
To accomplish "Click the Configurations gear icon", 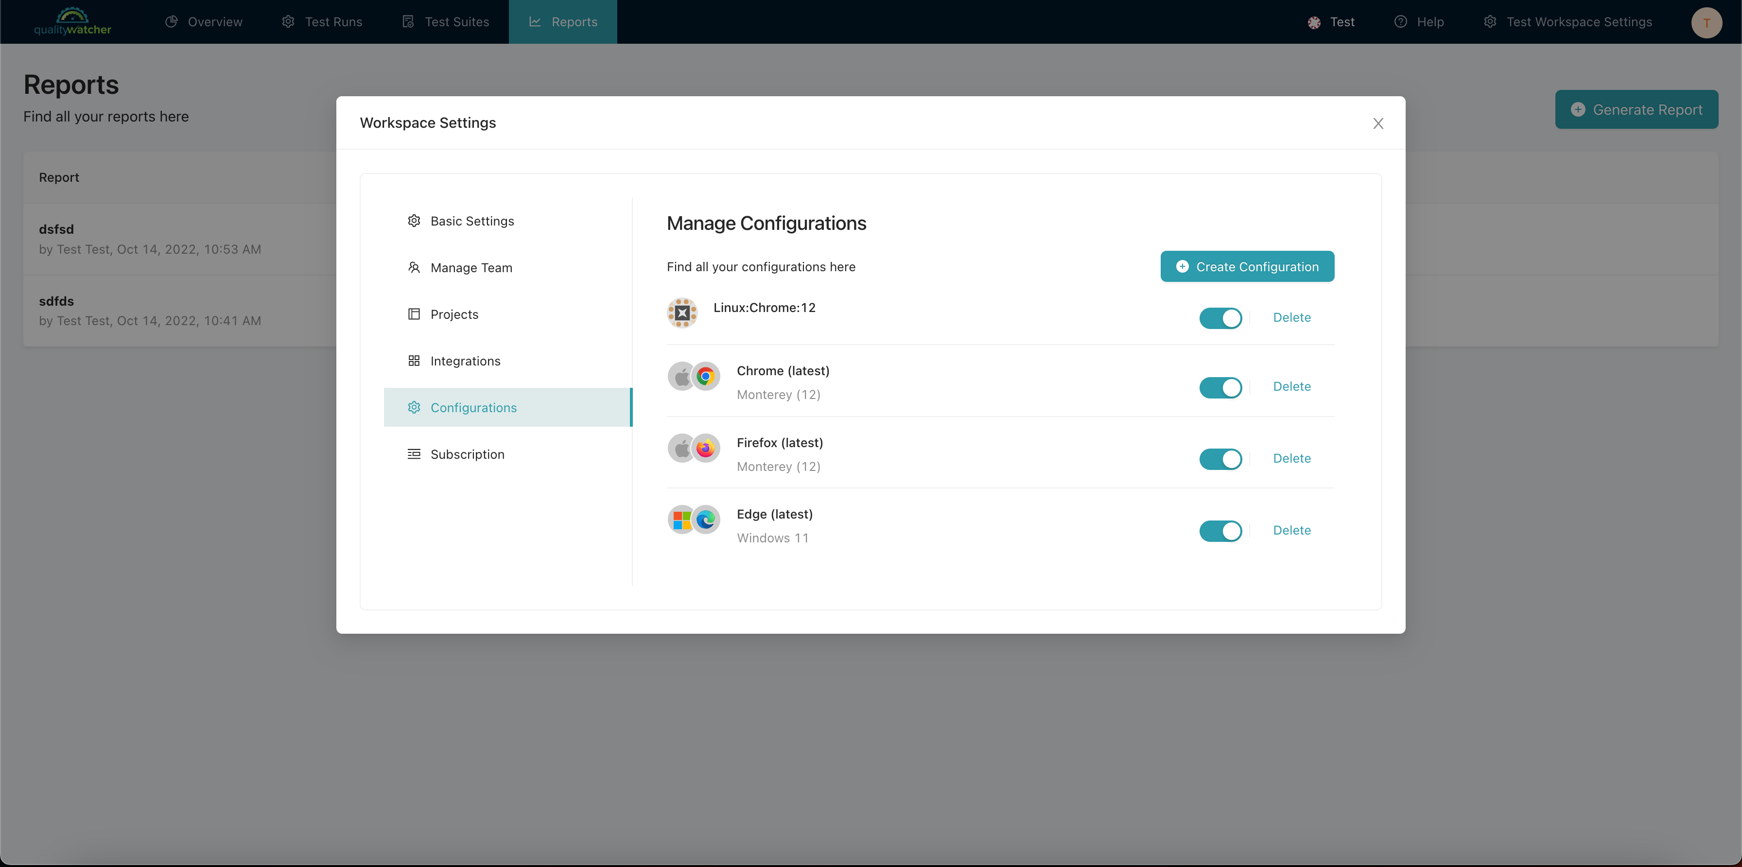I will [x=414, y=407].
